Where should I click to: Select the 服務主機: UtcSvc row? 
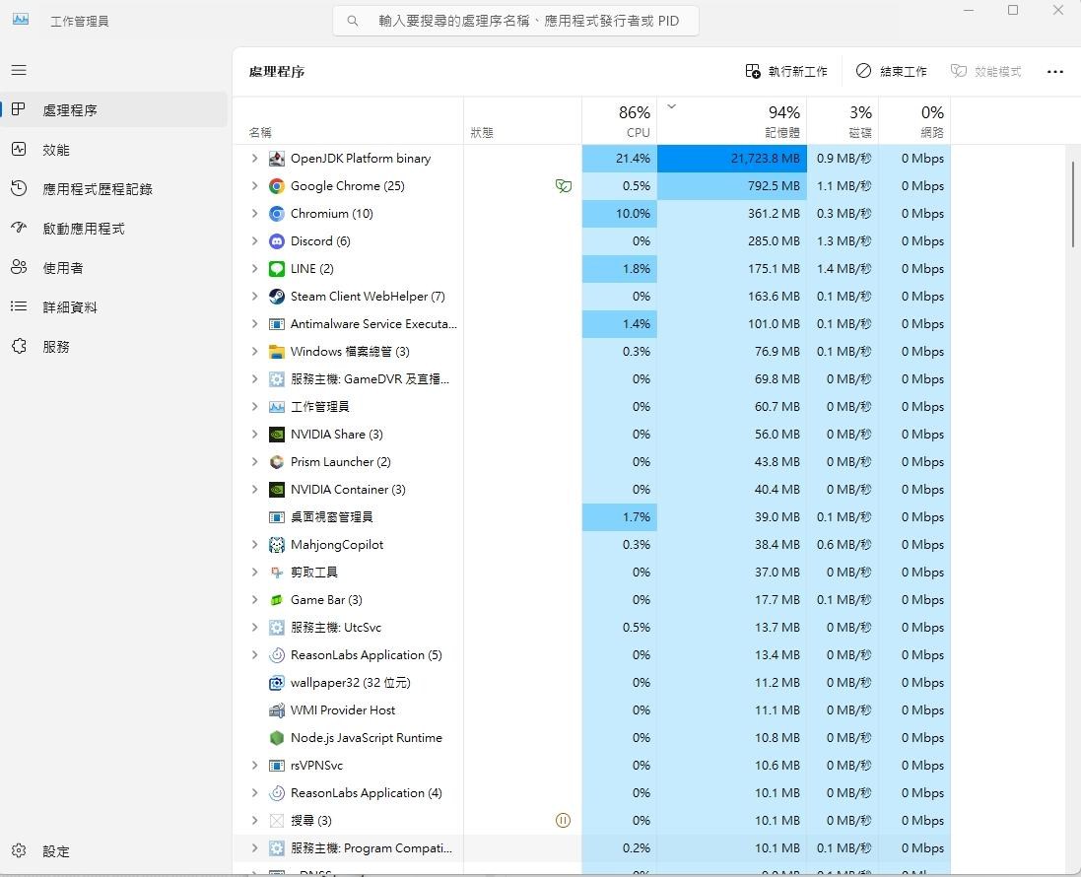[x=591, y=628]
